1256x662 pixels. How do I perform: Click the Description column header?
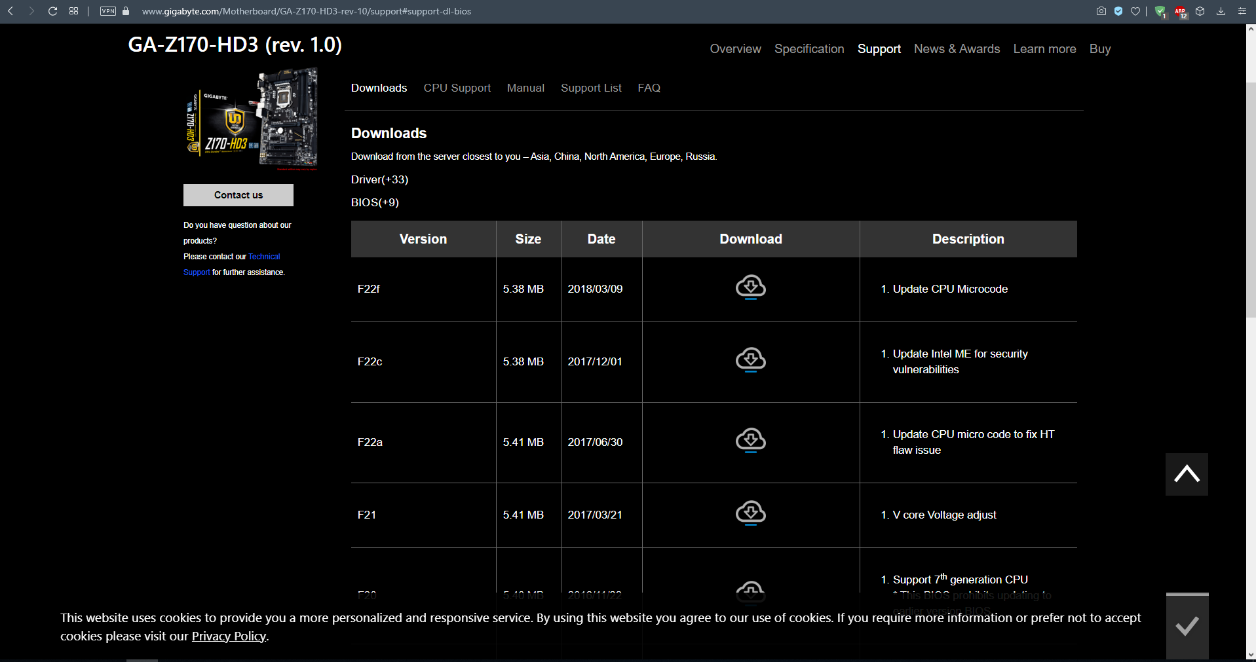(968, 239)
